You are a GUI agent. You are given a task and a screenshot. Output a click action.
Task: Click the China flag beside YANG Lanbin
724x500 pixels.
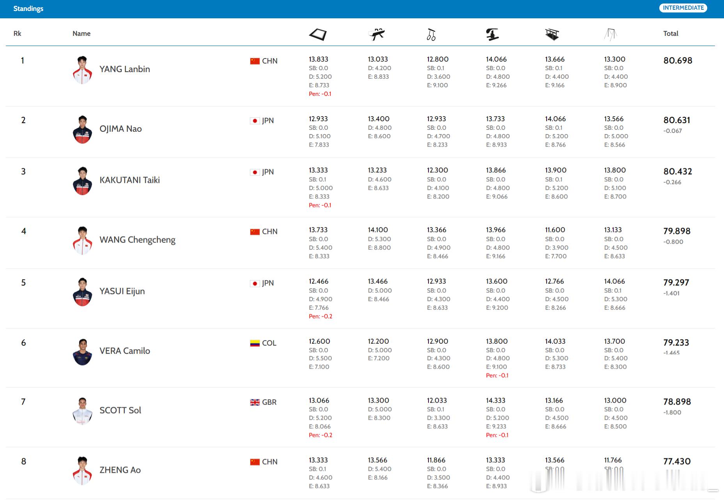point(255,61)
